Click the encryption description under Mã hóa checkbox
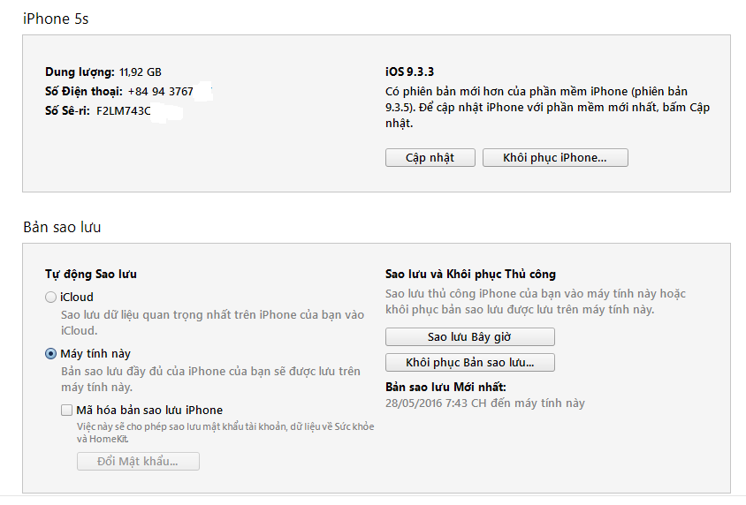 225,433
